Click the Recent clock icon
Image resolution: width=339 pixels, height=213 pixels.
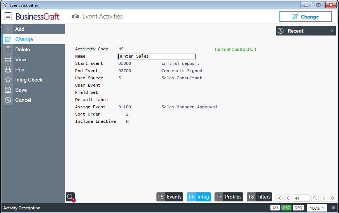(281, 31)
